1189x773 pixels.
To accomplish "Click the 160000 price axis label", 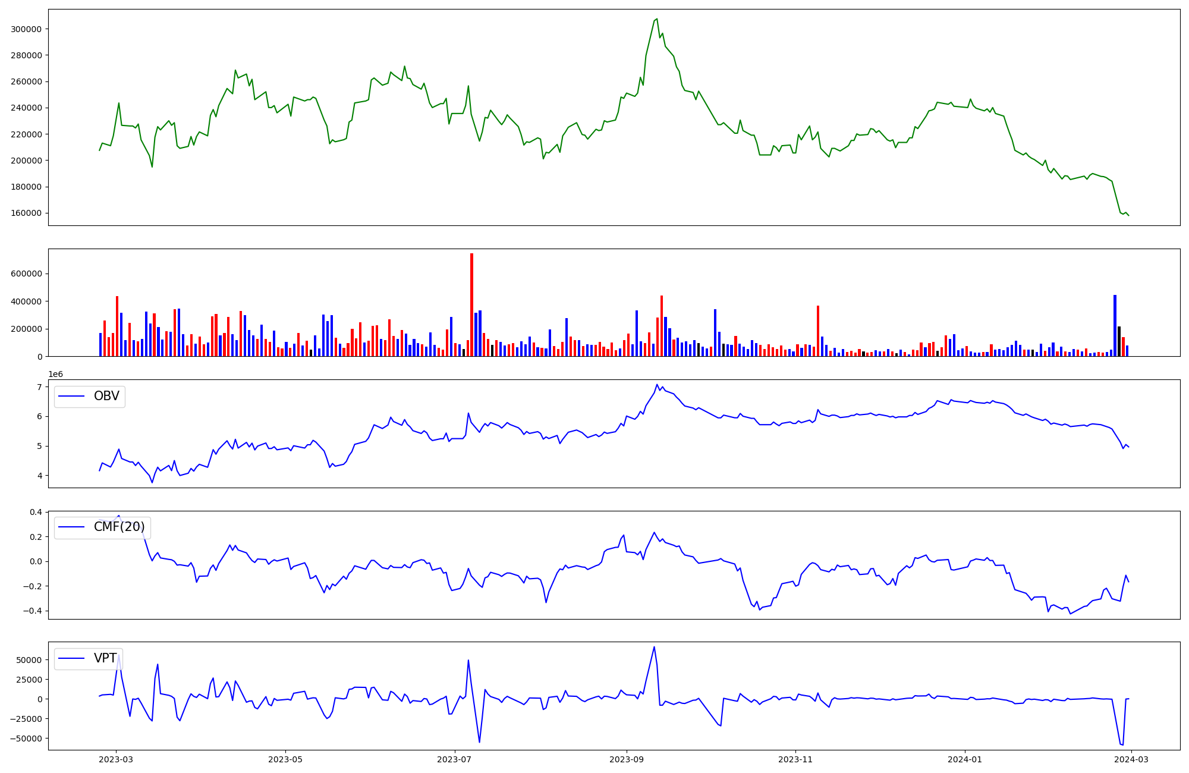I will click(26, 213).
